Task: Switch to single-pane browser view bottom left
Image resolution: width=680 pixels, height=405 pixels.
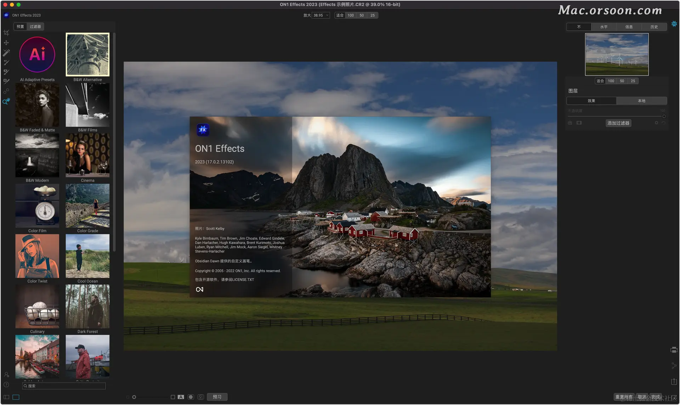Action: coord(16,397)
